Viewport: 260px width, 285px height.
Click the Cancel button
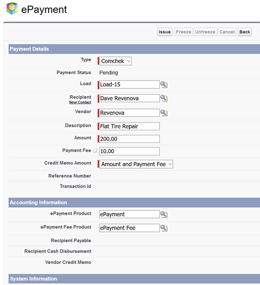[x=227, y=32]
